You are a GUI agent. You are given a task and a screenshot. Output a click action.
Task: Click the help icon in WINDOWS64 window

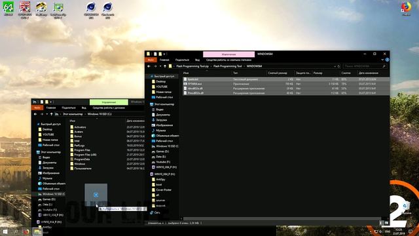coord(387,60)
